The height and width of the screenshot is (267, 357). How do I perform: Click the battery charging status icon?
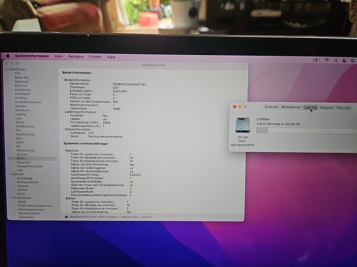tap(316, 60)
